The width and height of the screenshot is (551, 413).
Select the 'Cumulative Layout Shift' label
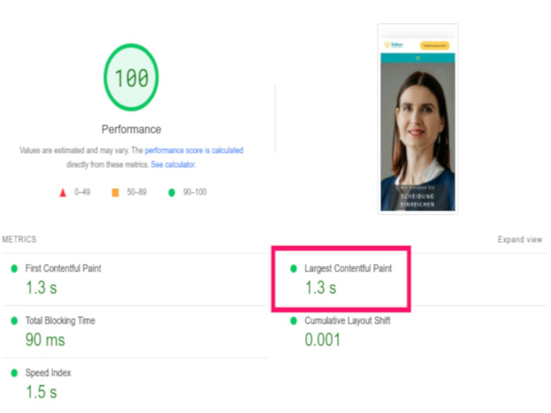[x=348, y=320]
